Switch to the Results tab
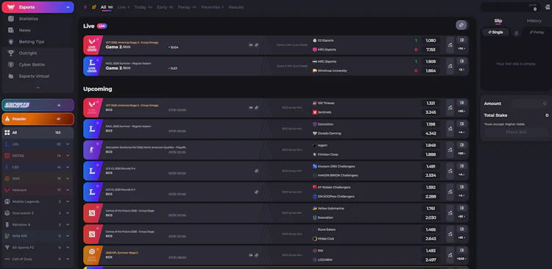The height and width of the screenshot is (269, 552). [236, 7]
